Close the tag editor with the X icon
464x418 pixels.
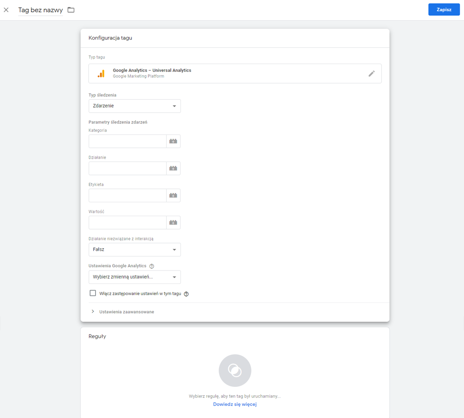6,10
